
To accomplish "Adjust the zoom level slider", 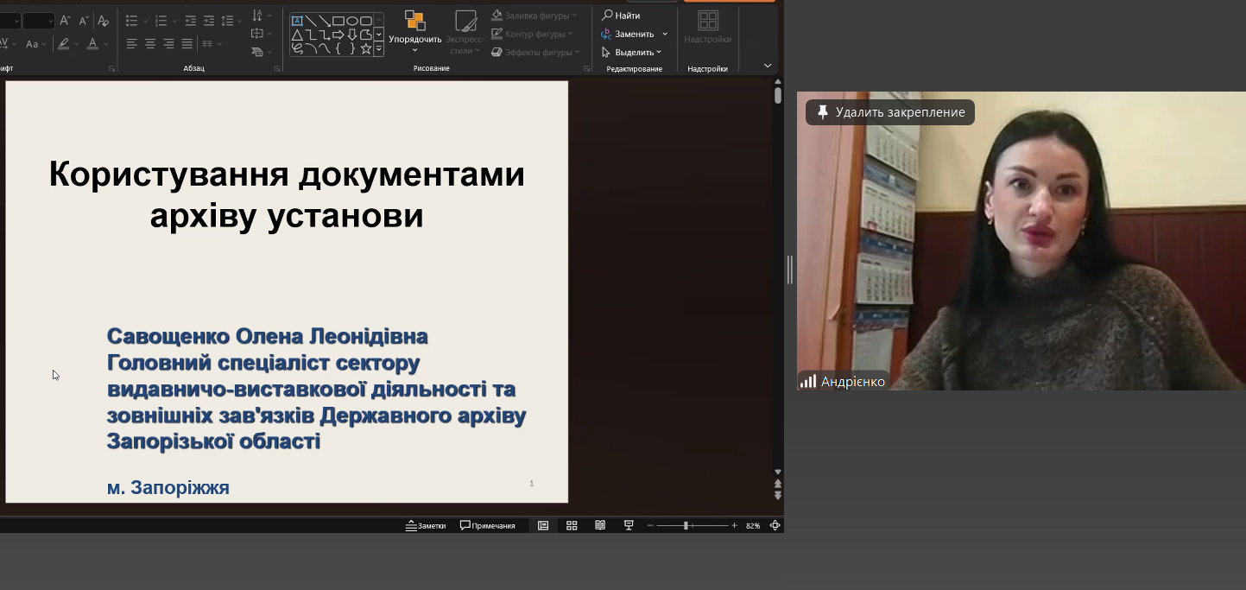I will 686,525.
